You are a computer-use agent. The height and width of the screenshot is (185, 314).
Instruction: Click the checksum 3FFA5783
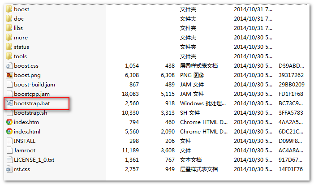pyautogui.click(x=291, y=113)
